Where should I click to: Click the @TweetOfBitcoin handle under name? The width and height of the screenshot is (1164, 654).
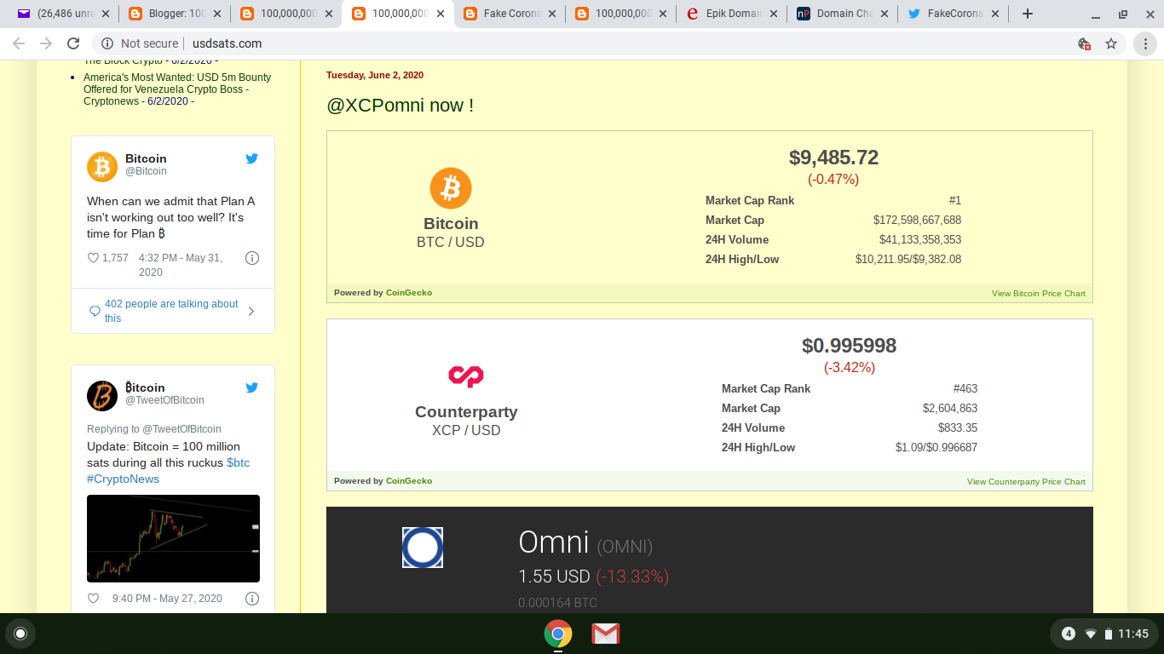[x=164, y=400]
